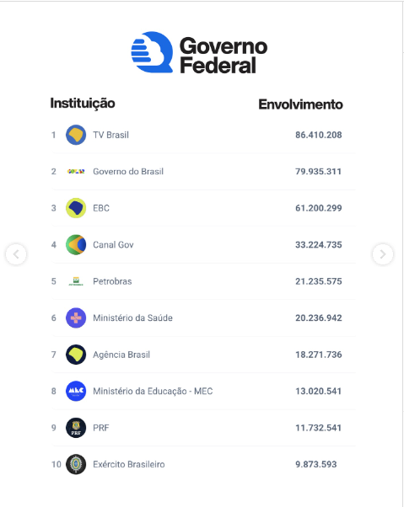Image resolution: width=404 pixels, height=507 pixels.
Task: Click the Governo do Brasil colorful logo
Action: coord(76,171)
